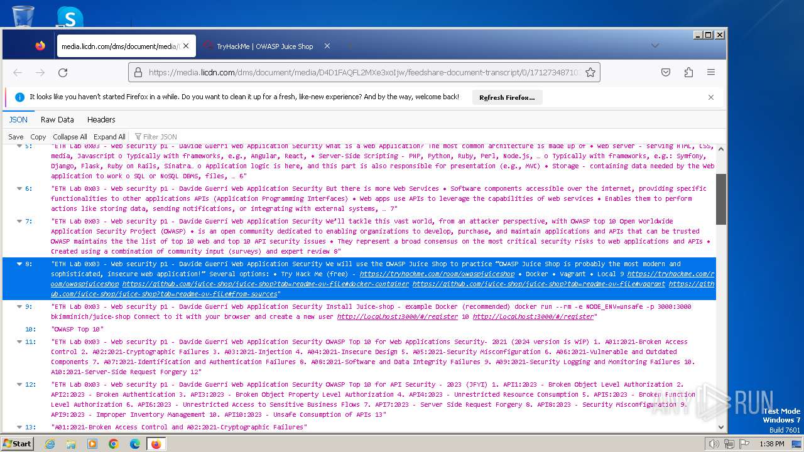Launch Internet Explorer from taskbar
Image resolution: width=804 pixels, height=452 pixels.
point(50,444)
